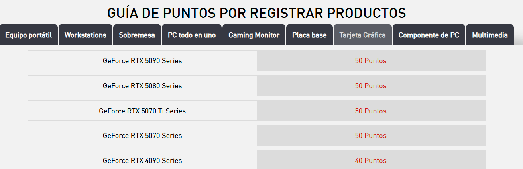Screen dimensions: 523x169
Task: Click the 50 Puntos cell for RTX 5080
Action: [371, 86]
